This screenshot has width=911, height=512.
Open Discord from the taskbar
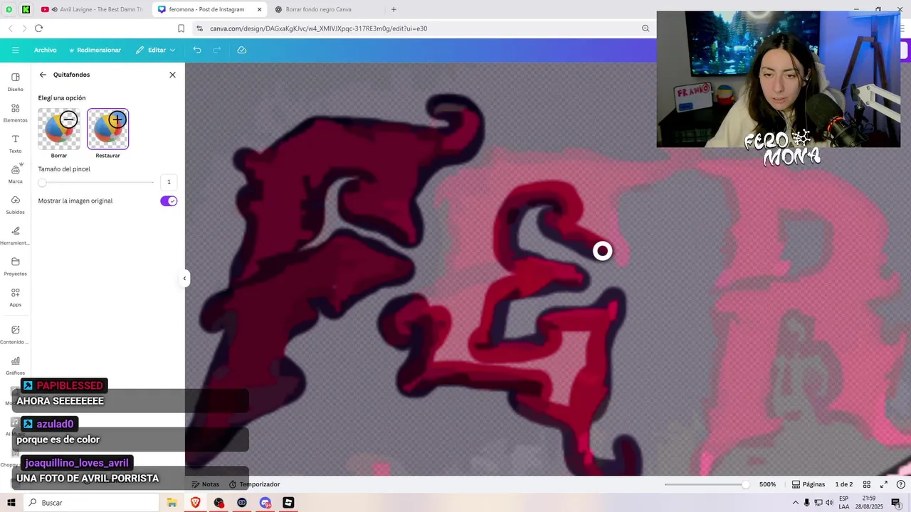265,503
